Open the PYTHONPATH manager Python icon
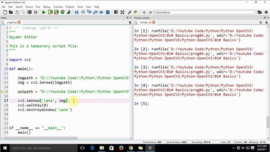The width and height of the screenshot is (270, 152). click(x=136, y=12)
